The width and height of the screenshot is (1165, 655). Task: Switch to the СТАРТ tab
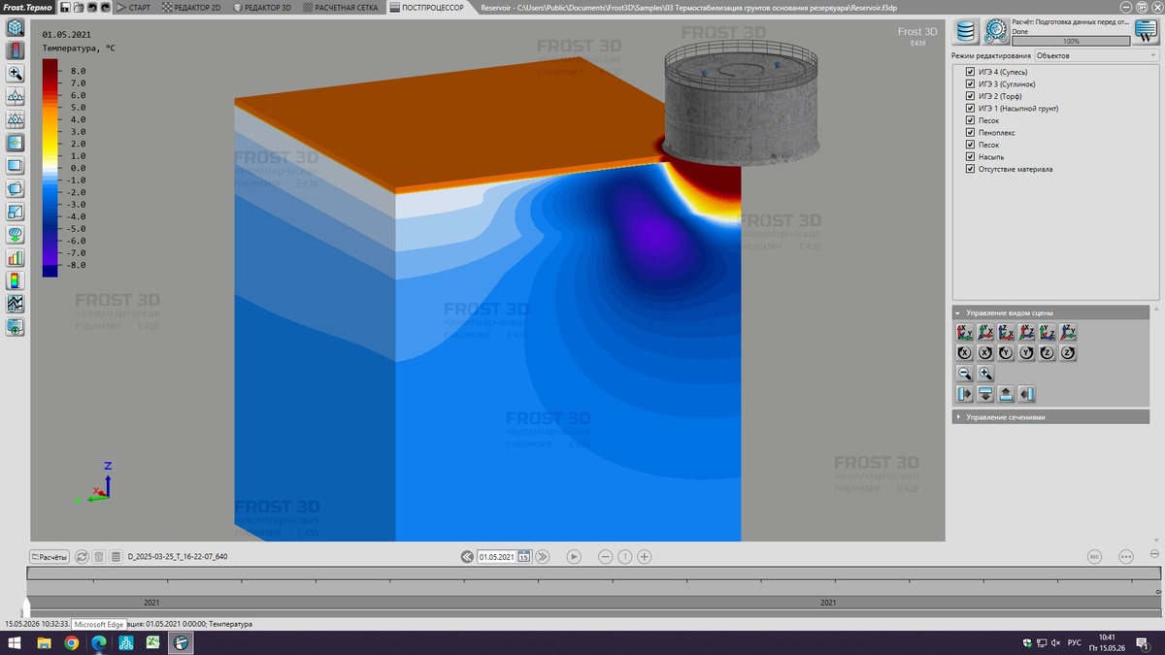134,7
